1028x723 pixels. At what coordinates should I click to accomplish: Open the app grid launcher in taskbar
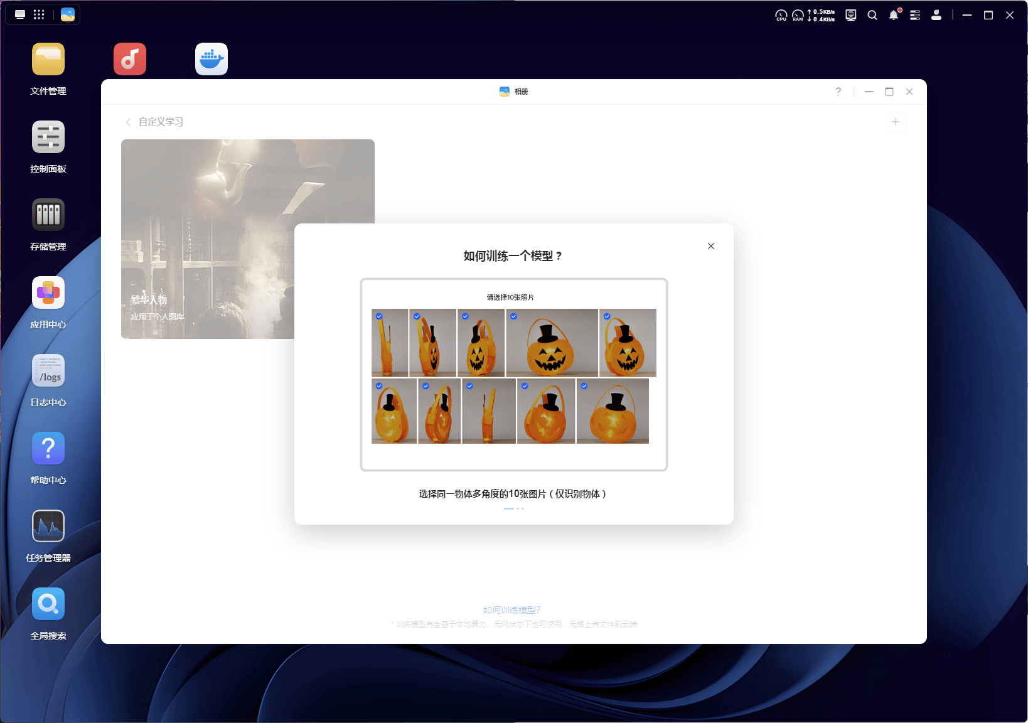(39, 14)
